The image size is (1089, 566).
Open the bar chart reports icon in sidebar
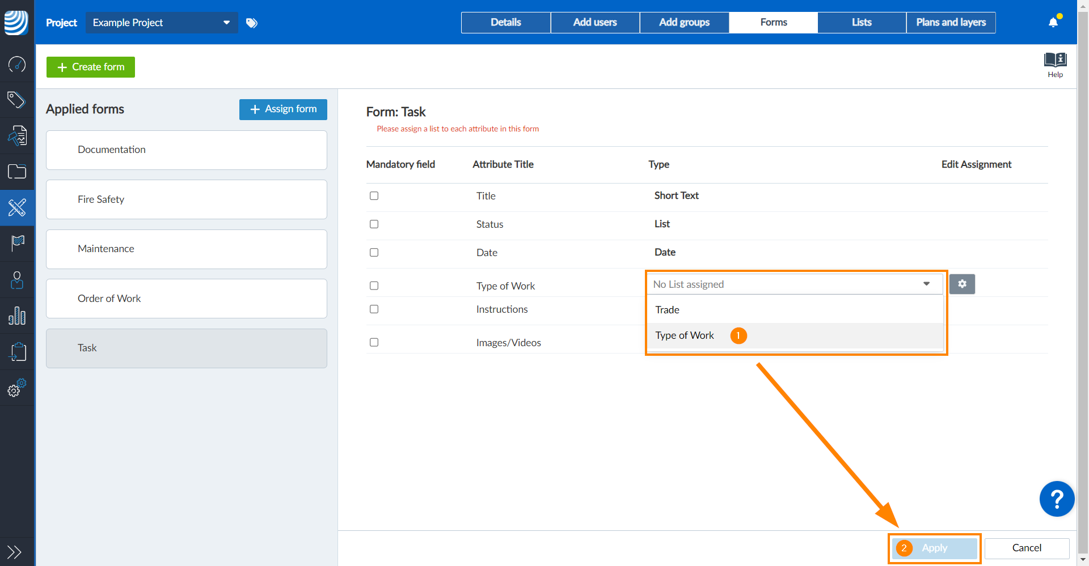pos(17,316)
